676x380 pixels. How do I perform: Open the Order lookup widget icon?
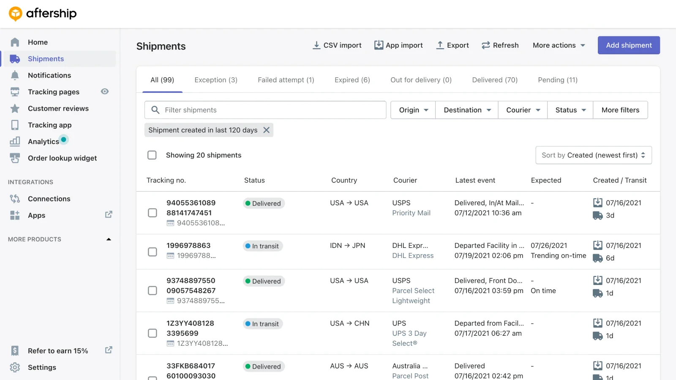[15, 158]
